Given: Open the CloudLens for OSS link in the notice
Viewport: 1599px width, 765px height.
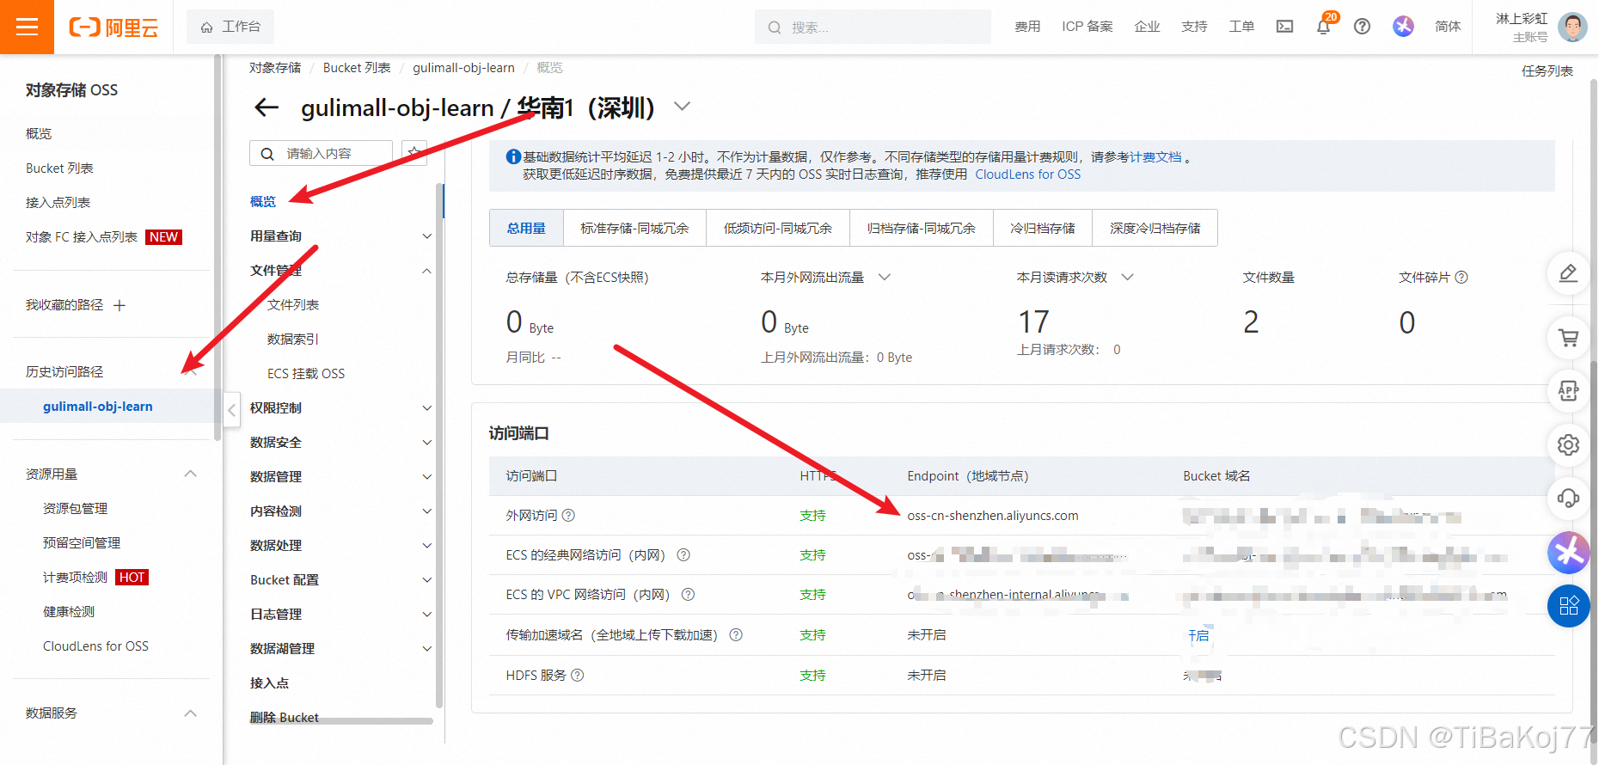Looking at the screenshot, I should coord(1027,174).
